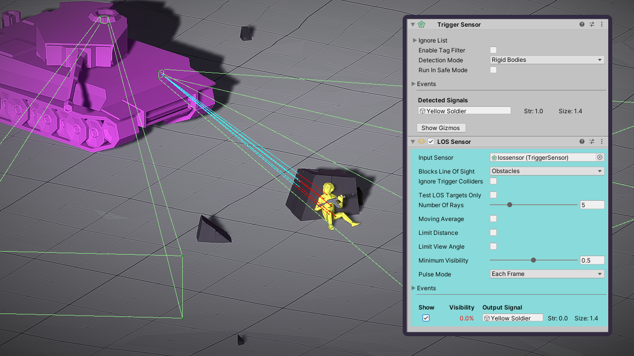Disable the LOS Sensor component checkbox

431,141
